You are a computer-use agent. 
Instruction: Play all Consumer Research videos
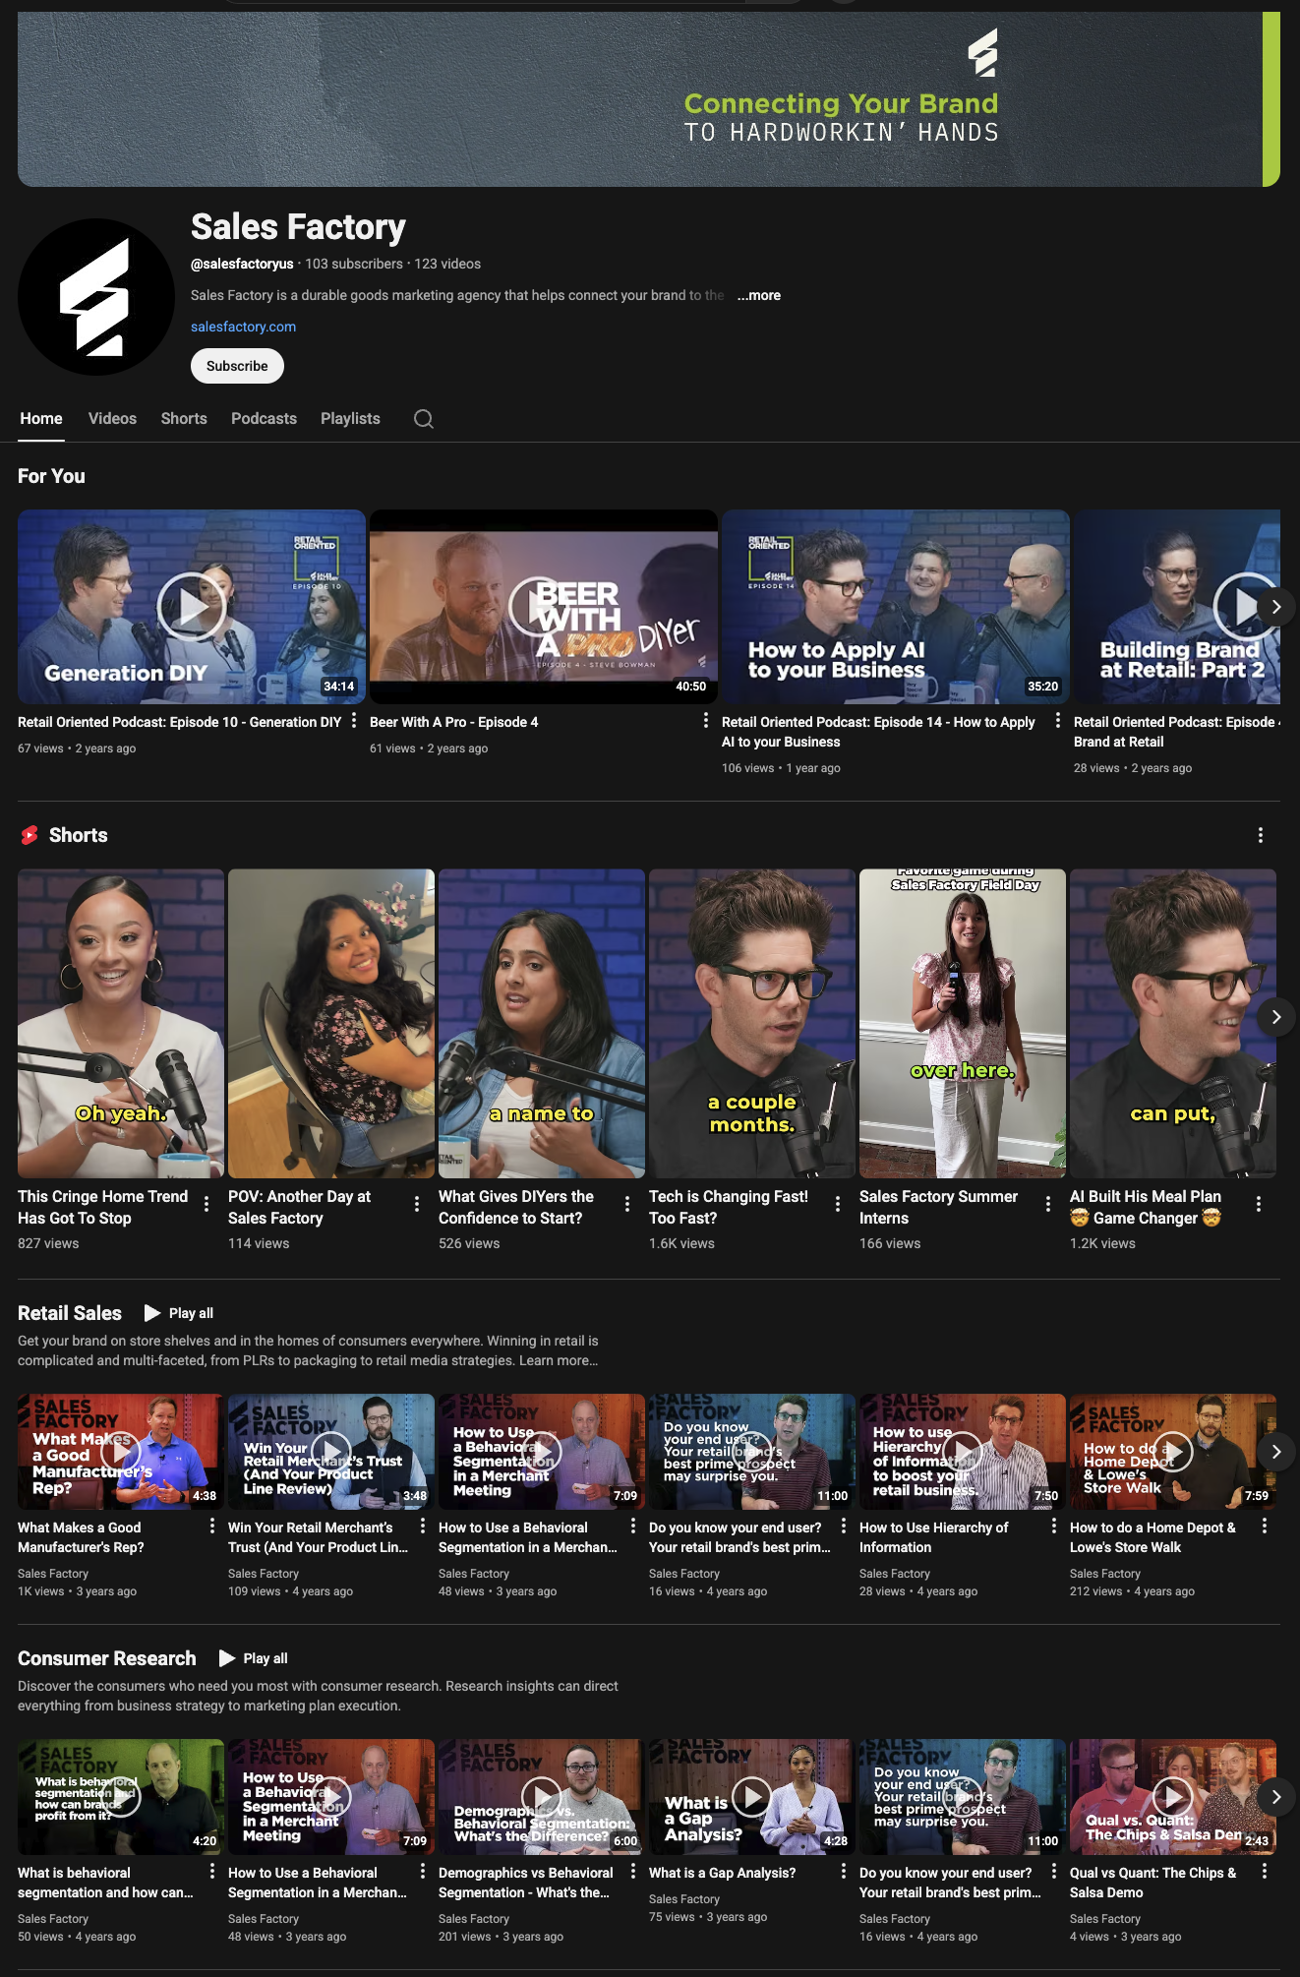tap(254, 1658)
